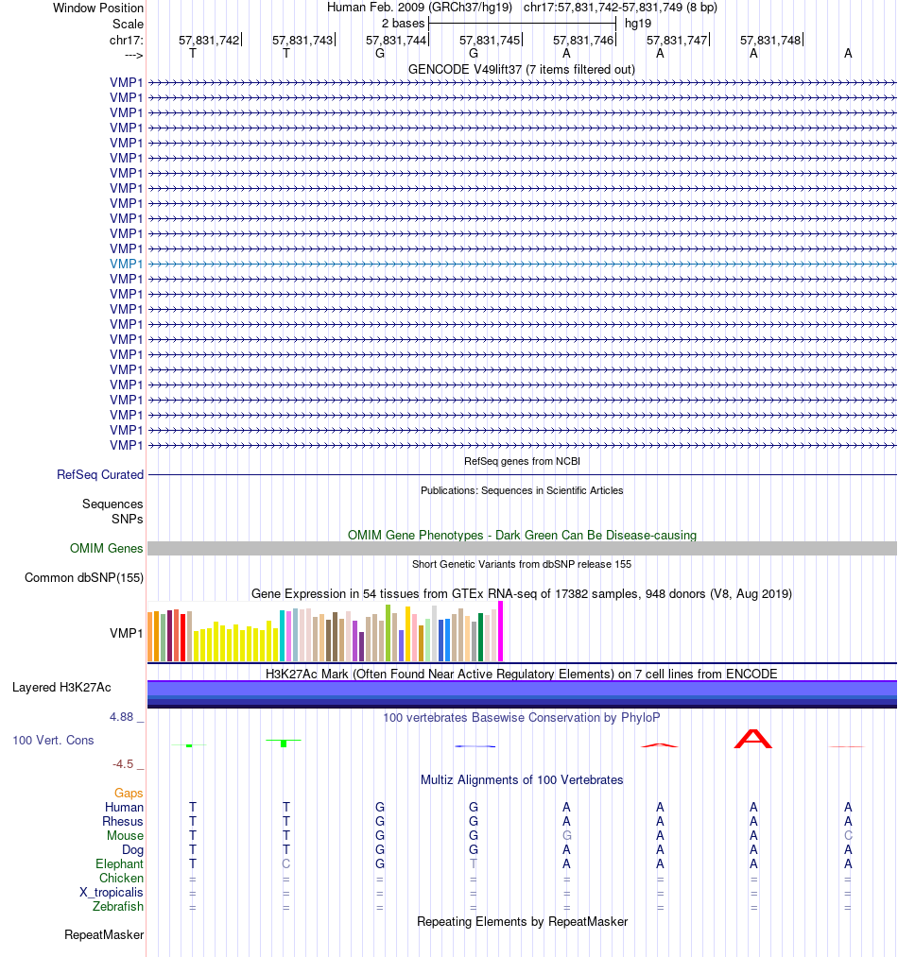Open Multiz Alignments of 100 Vertebrates title
The width and height of the screenshot is (898, 957).
522,779
